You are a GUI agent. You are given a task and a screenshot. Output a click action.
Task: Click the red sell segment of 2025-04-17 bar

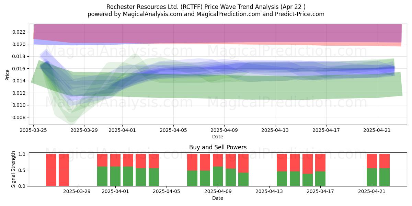tap(320, 163)
